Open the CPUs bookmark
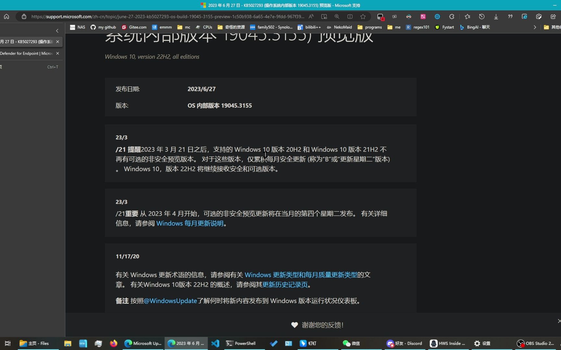Viewport: 561px width, 350px height. [x=204, y=27]
